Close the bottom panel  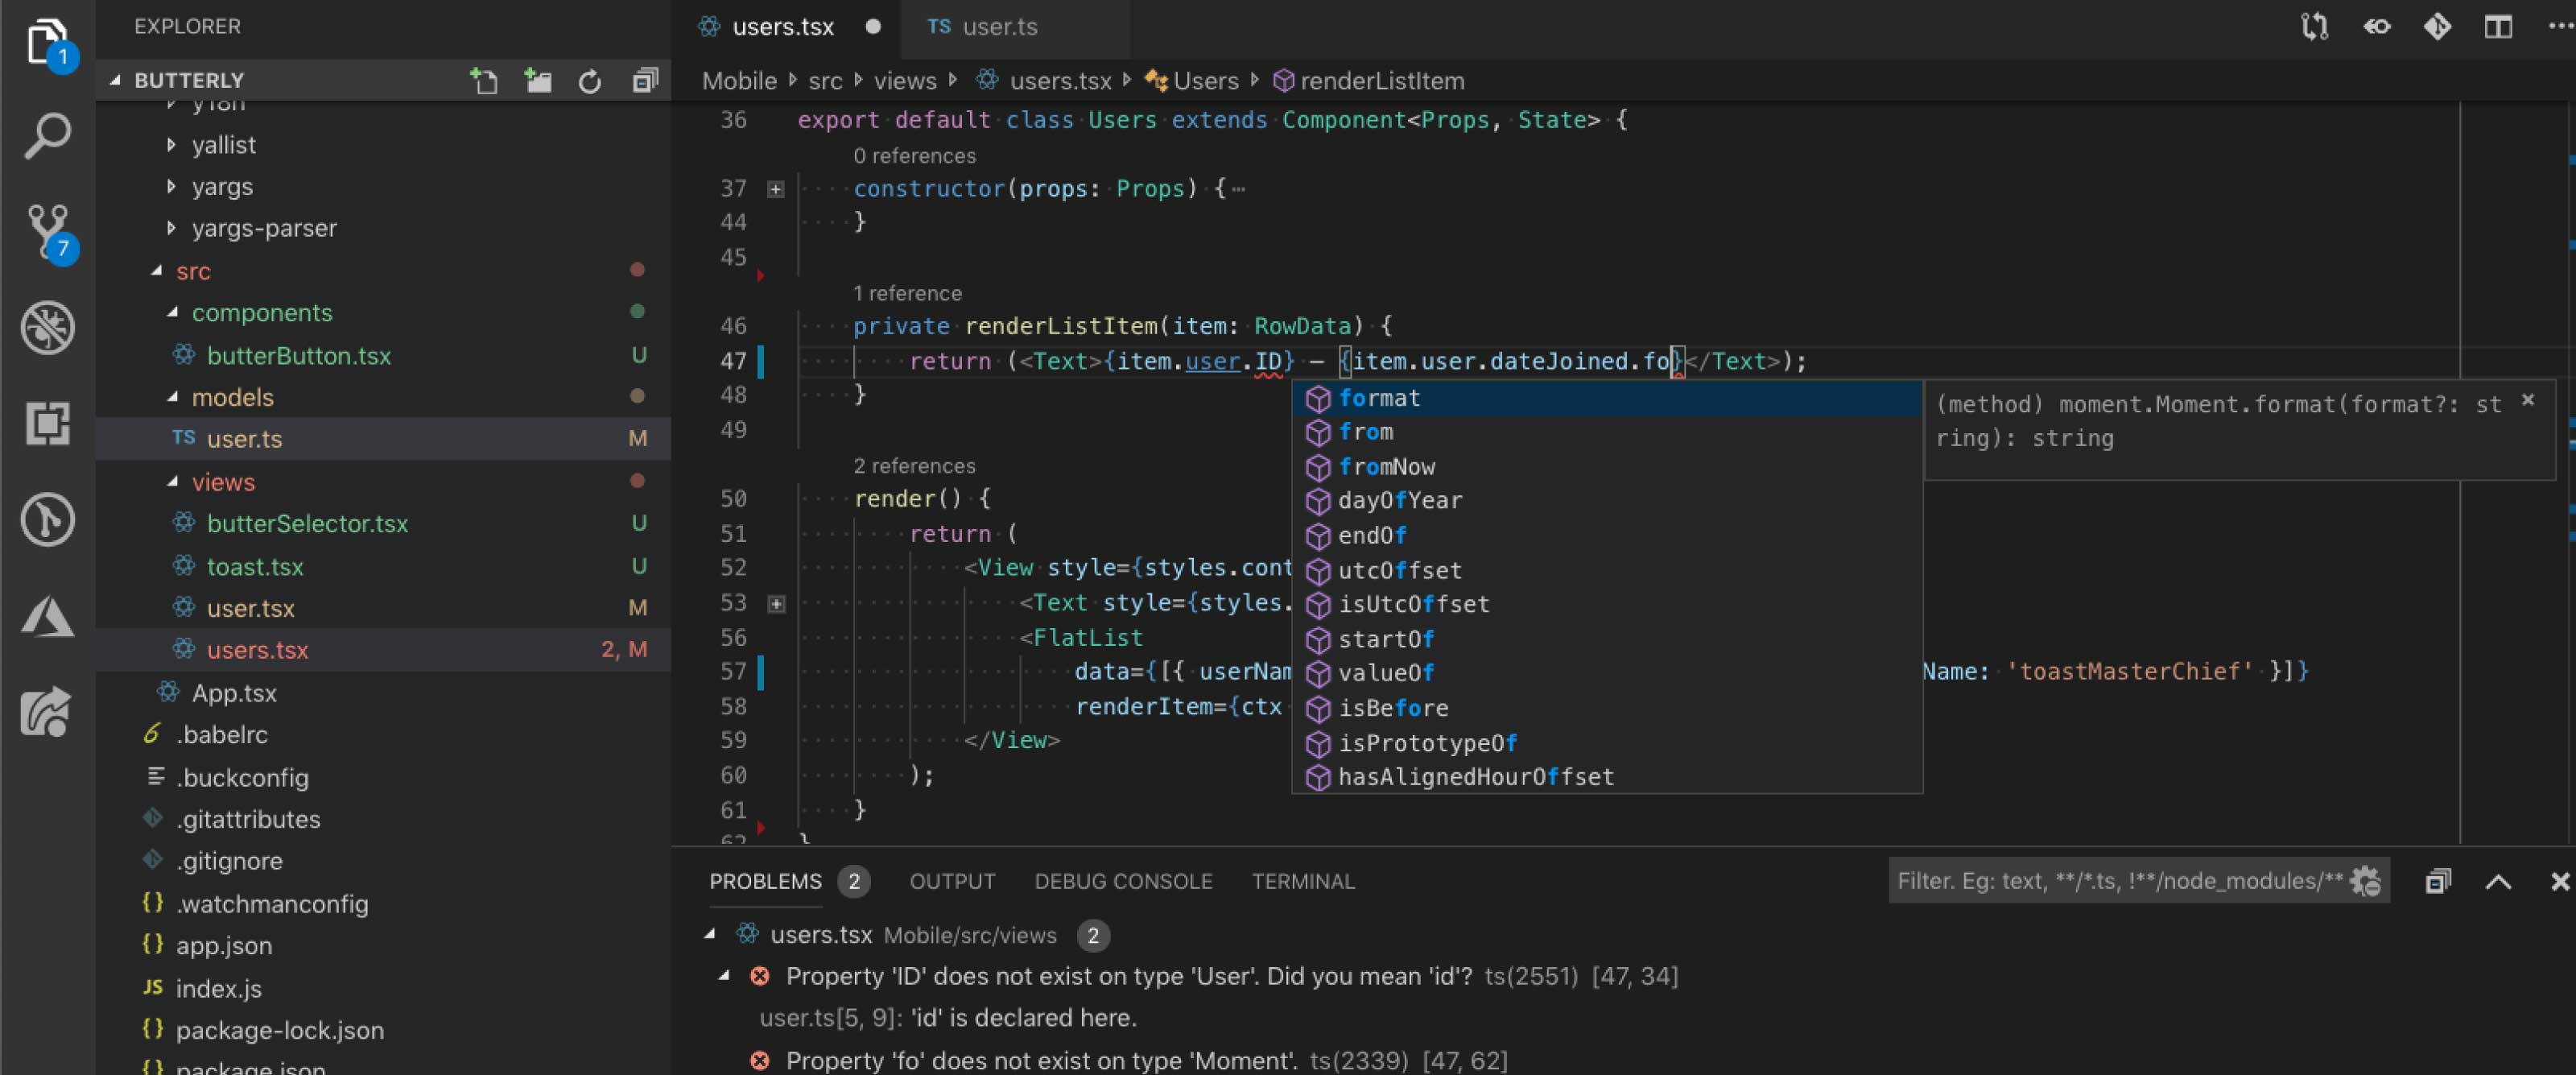2560,881
